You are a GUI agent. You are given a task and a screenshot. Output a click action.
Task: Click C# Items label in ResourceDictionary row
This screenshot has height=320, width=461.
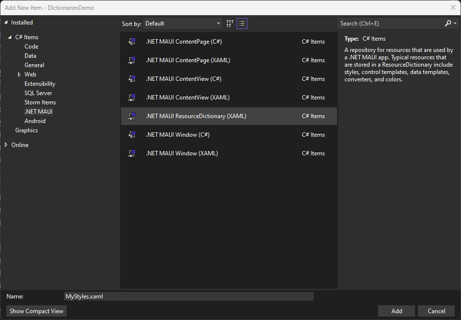pos(314,116)
